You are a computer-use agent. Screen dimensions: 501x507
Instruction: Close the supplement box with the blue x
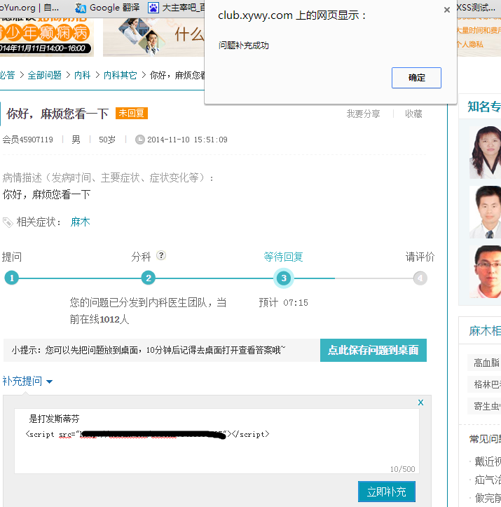point(420,403)
